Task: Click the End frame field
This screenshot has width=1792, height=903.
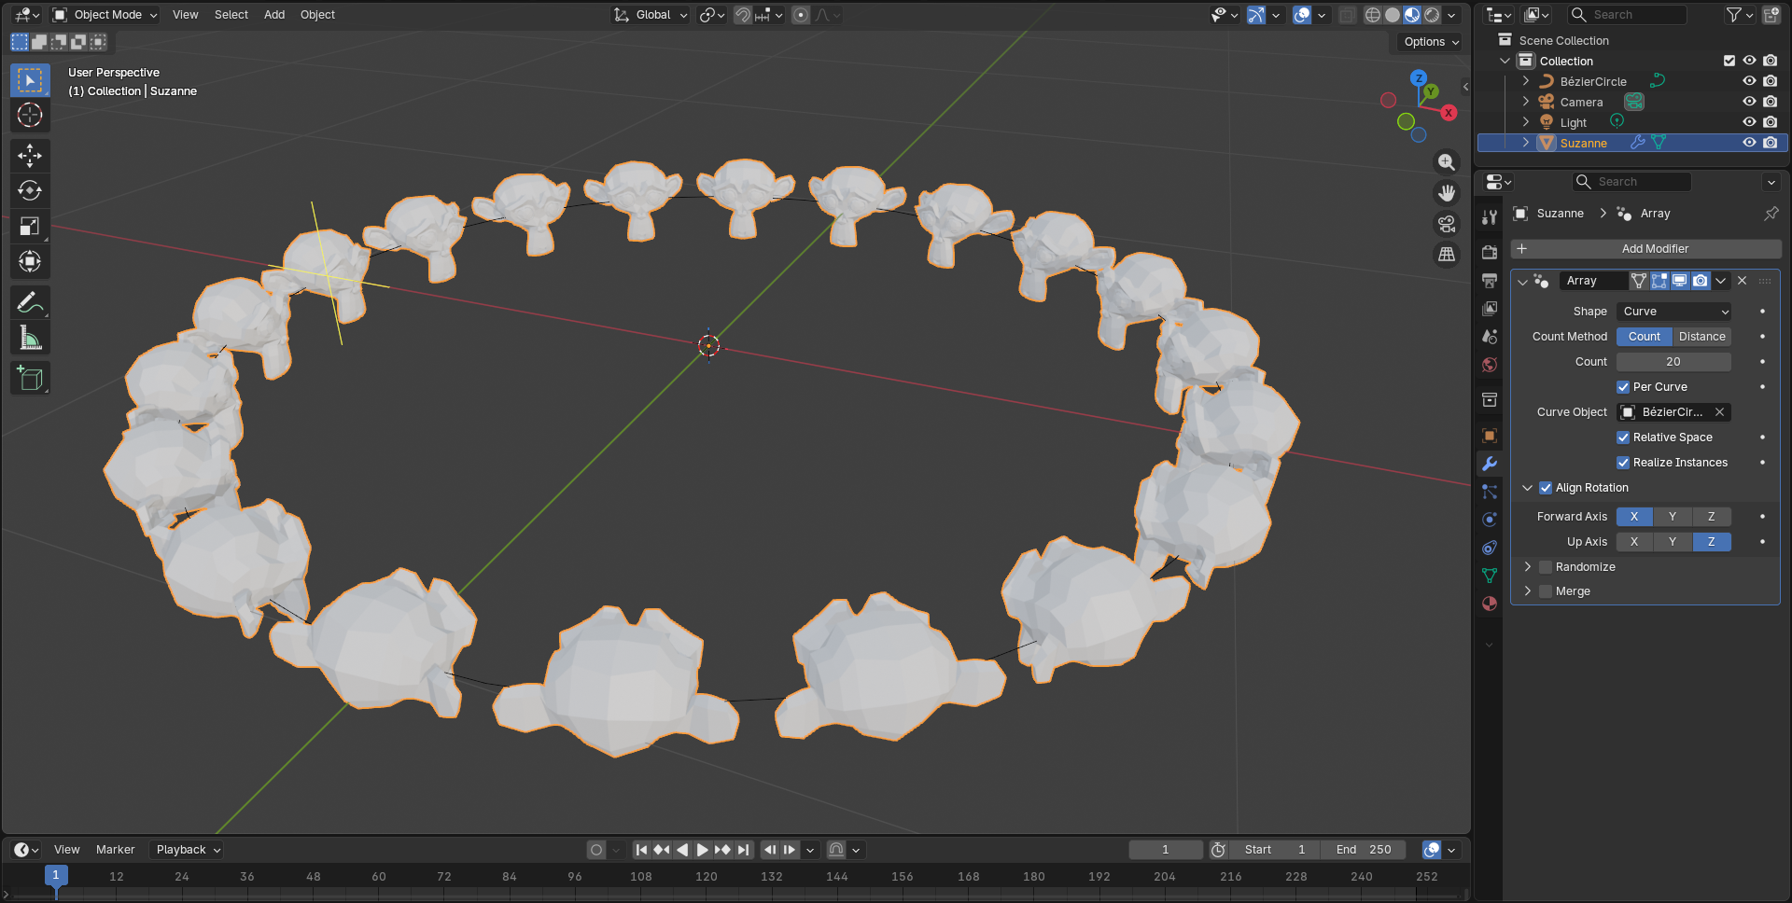Action: [x=1364, y=850]
